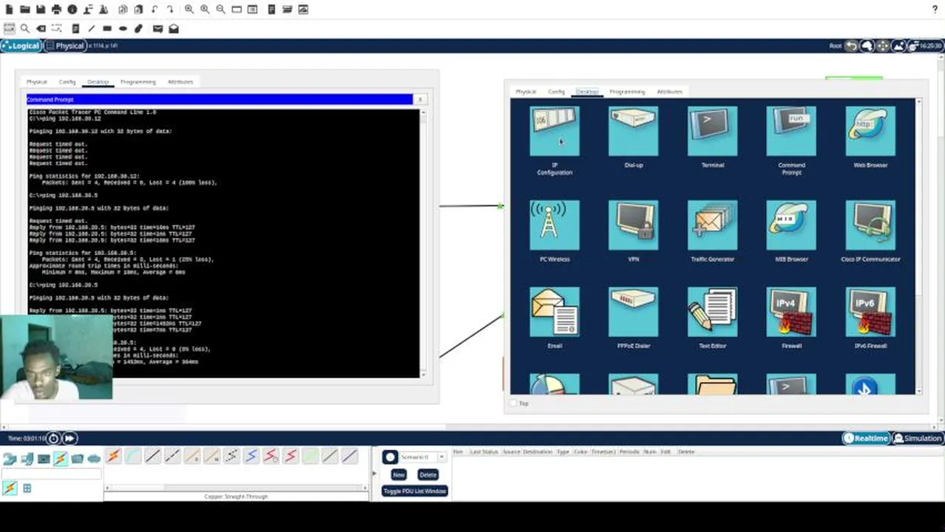Open the VPN app
Image resolution: width=945 pixels, height=532 pixels.
pyautogui.click(x=634, y=225)
